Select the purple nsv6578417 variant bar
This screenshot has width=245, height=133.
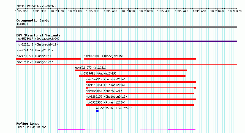pyautogui.click(x=127, y=41)
